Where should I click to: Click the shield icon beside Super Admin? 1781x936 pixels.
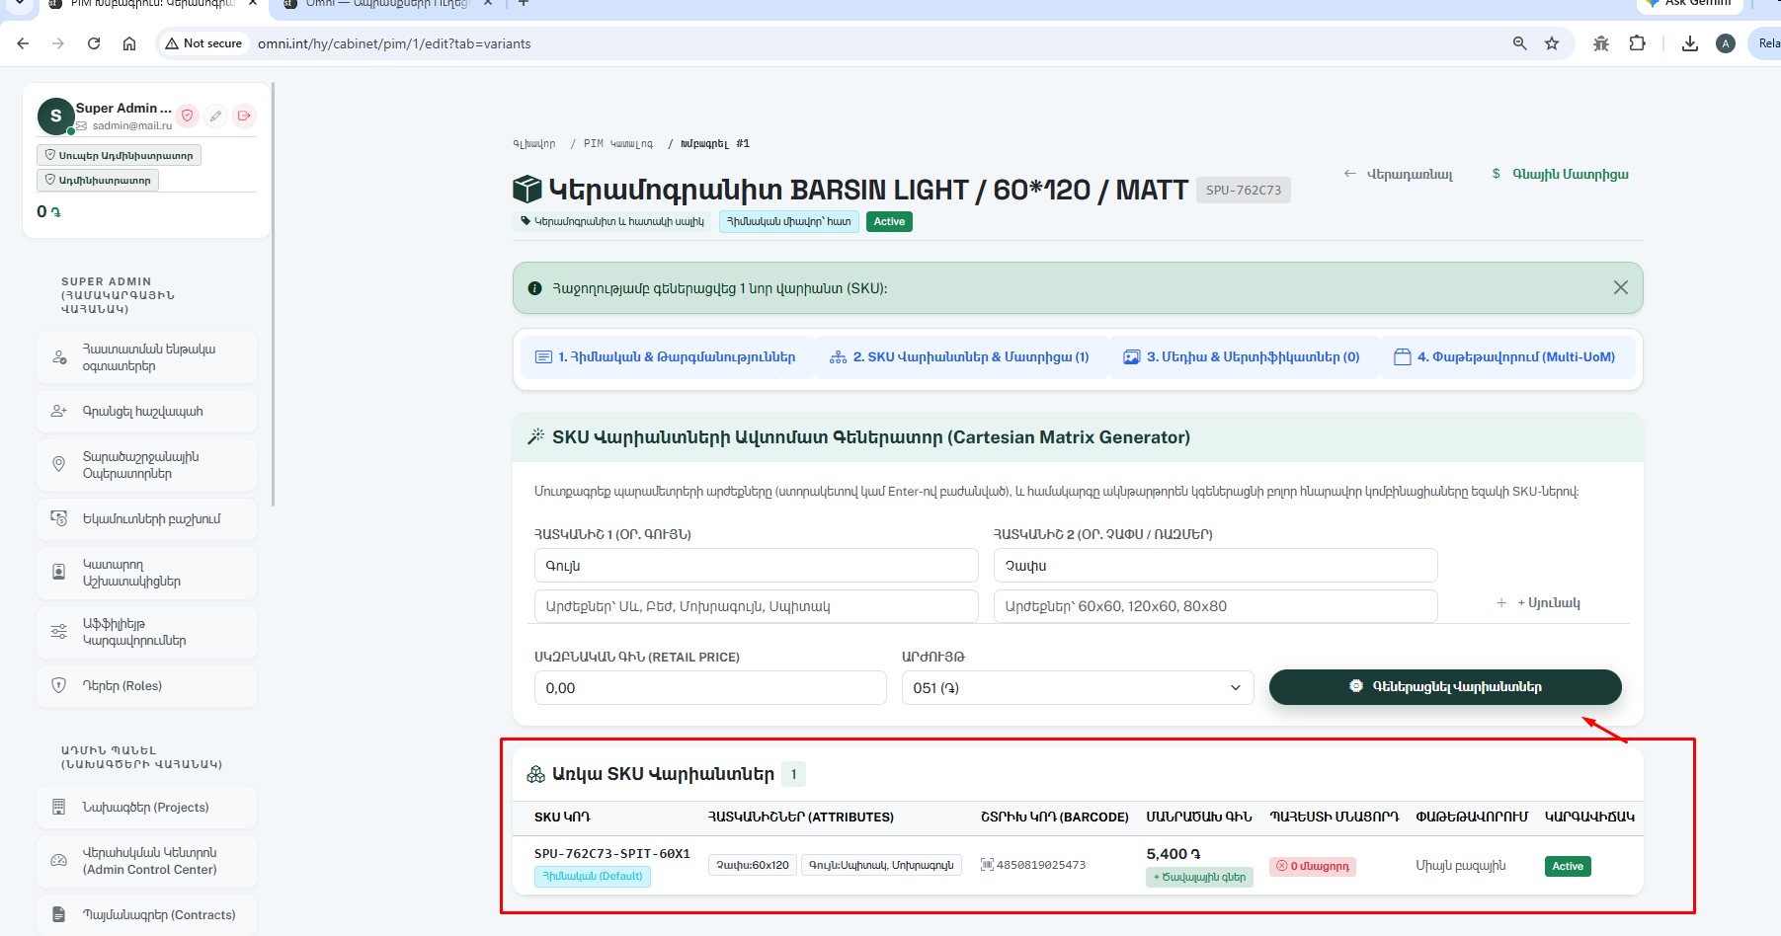(x=187, y=116)
